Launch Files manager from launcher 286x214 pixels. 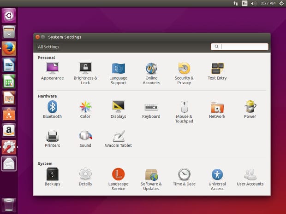[x=9, y=32]
